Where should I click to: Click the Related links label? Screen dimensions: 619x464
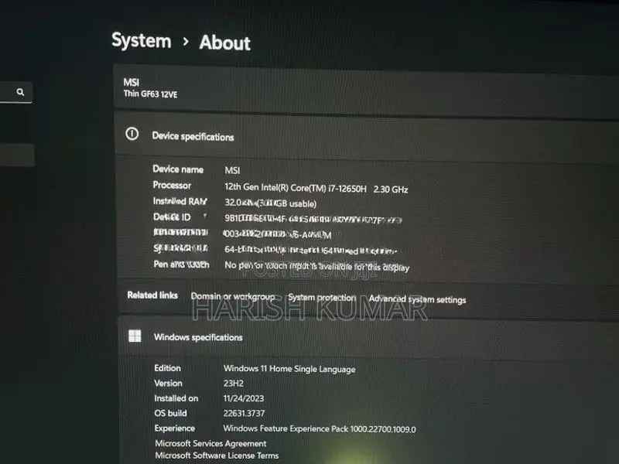pos(152,295)
